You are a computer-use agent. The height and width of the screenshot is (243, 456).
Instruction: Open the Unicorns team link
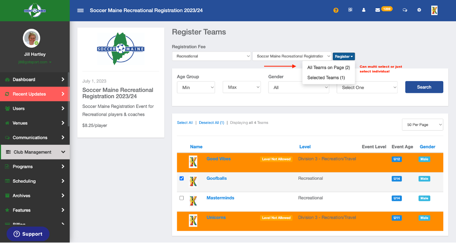coord(216,217)
